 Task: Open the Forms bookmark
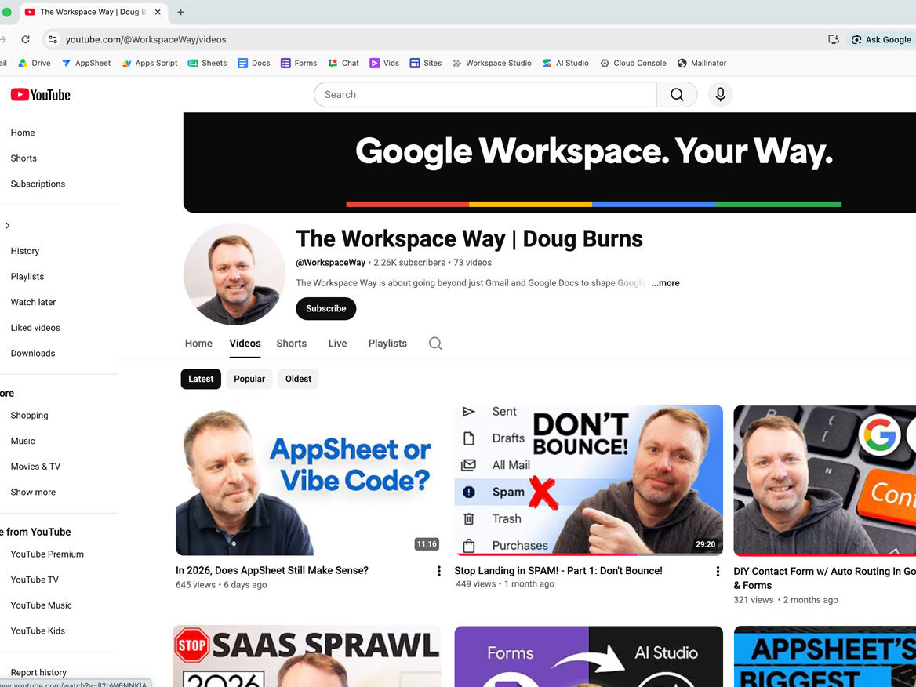coord(299,63)
